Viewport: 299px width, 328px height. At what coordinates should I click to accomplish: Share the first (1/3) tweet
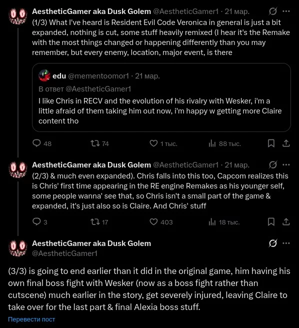pos(286,143)
